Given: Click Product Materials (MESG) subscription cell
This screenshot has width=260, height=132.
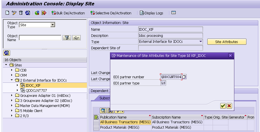Looking at the screenshot, I should (x=177, y=127).
